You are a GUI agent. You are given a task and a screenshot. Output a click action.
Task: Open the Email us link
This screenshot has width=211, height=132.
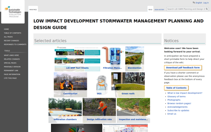click(172, 114)
